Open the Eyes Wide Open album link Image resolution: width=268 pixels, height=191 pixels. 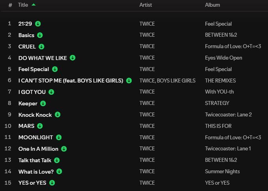tap(223, 58)
